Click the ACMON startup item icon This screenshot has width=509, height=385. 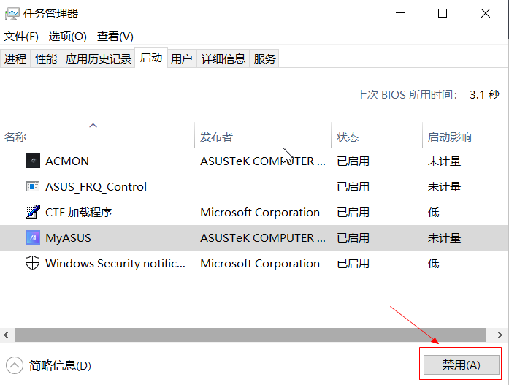pyautogui.click(x=33, y=161)
